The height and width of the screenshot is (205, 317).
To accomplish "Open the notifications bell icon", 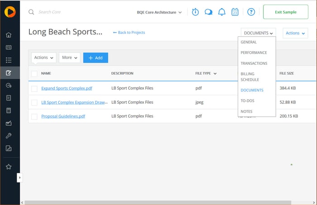I will pos(222,12).
